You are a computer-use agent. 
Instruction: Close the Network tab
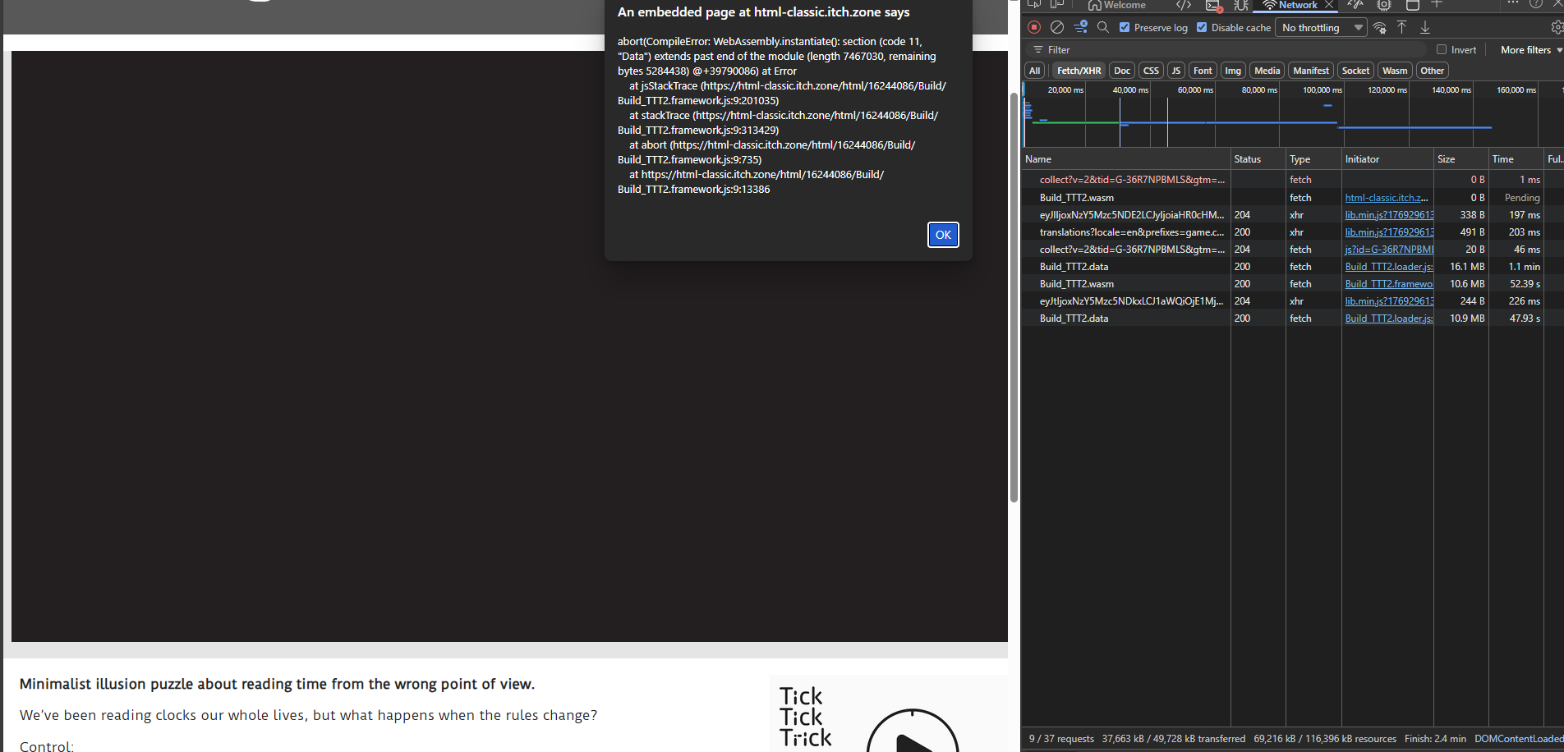pyautogui.click(x=1329, y=5)
